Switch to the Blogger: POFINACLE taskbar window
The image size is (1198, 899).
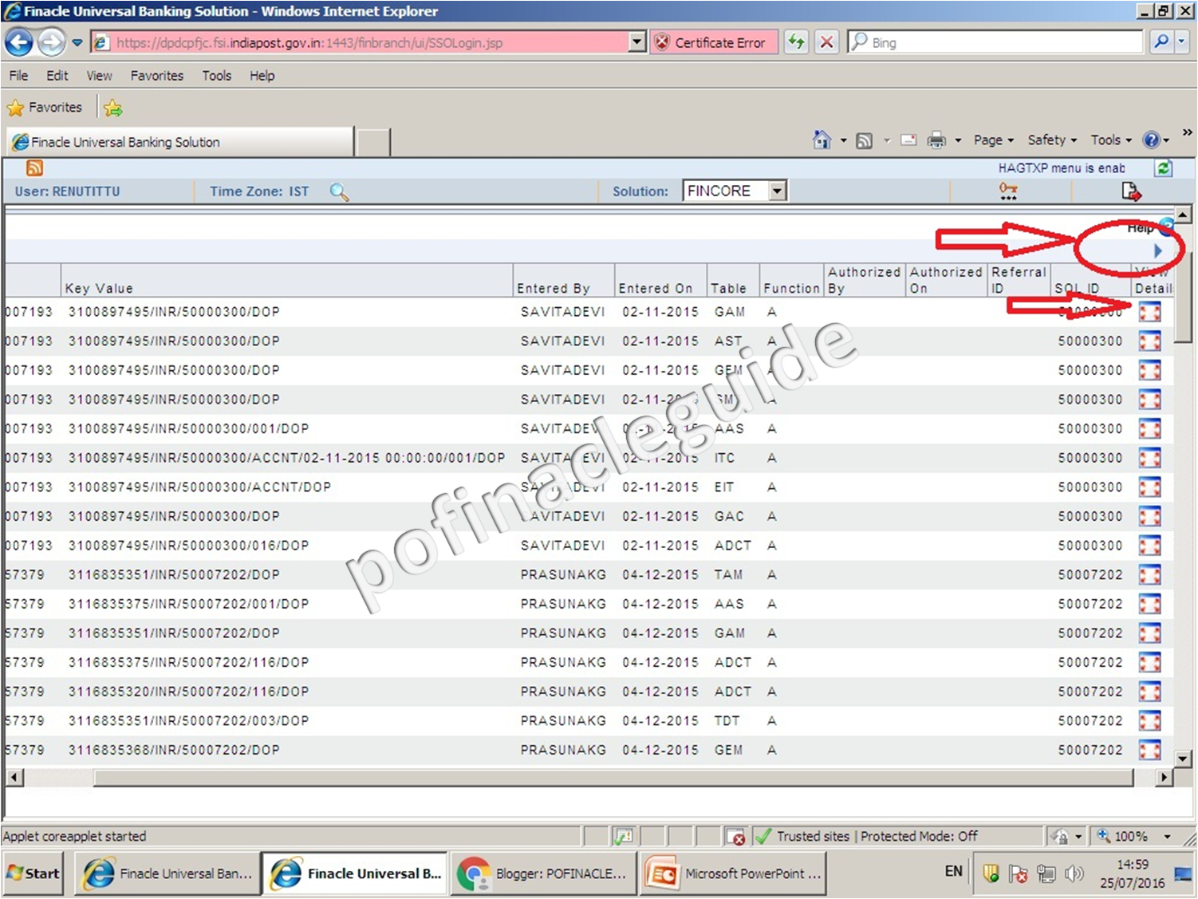(x=542, y=873)
